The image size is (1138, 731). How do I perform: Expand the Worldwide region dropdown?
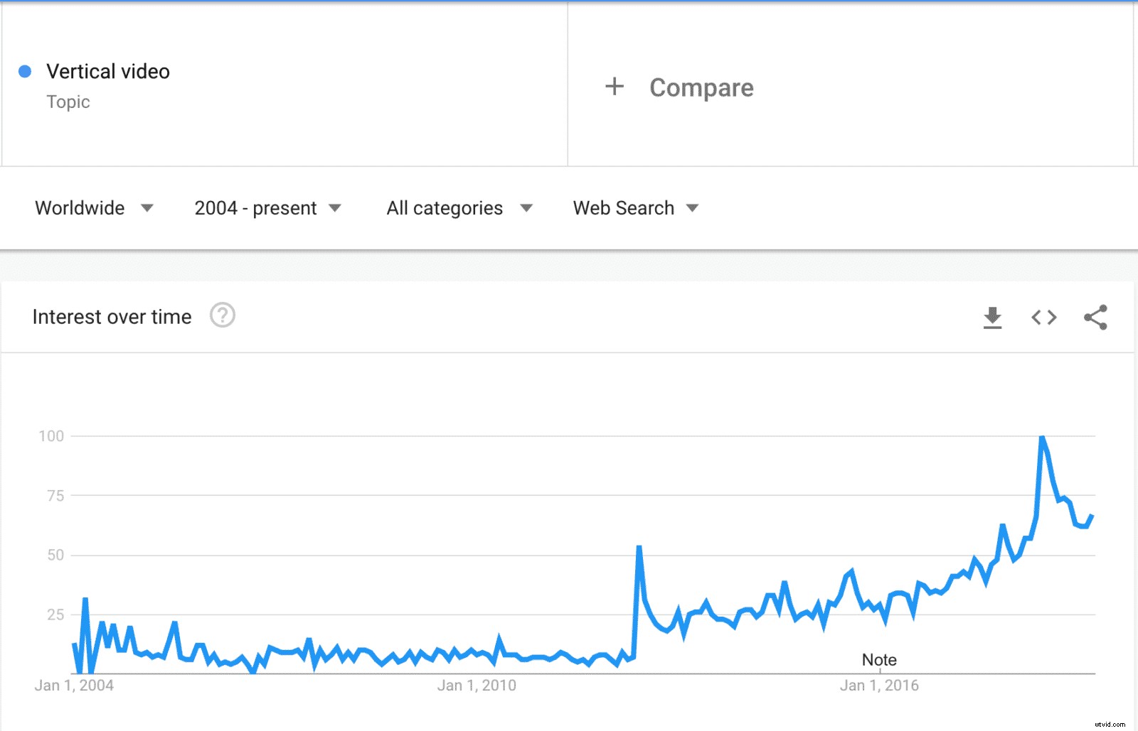(x=94, y=208)
